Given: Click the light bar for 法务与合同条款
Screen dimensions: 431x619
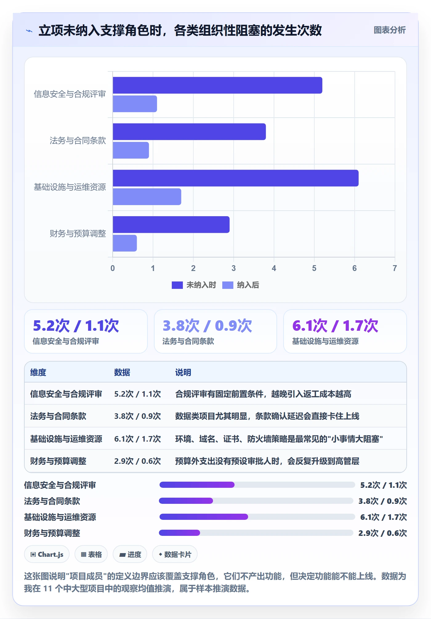Looking at the screenshot, I should (x=131, y=150).
